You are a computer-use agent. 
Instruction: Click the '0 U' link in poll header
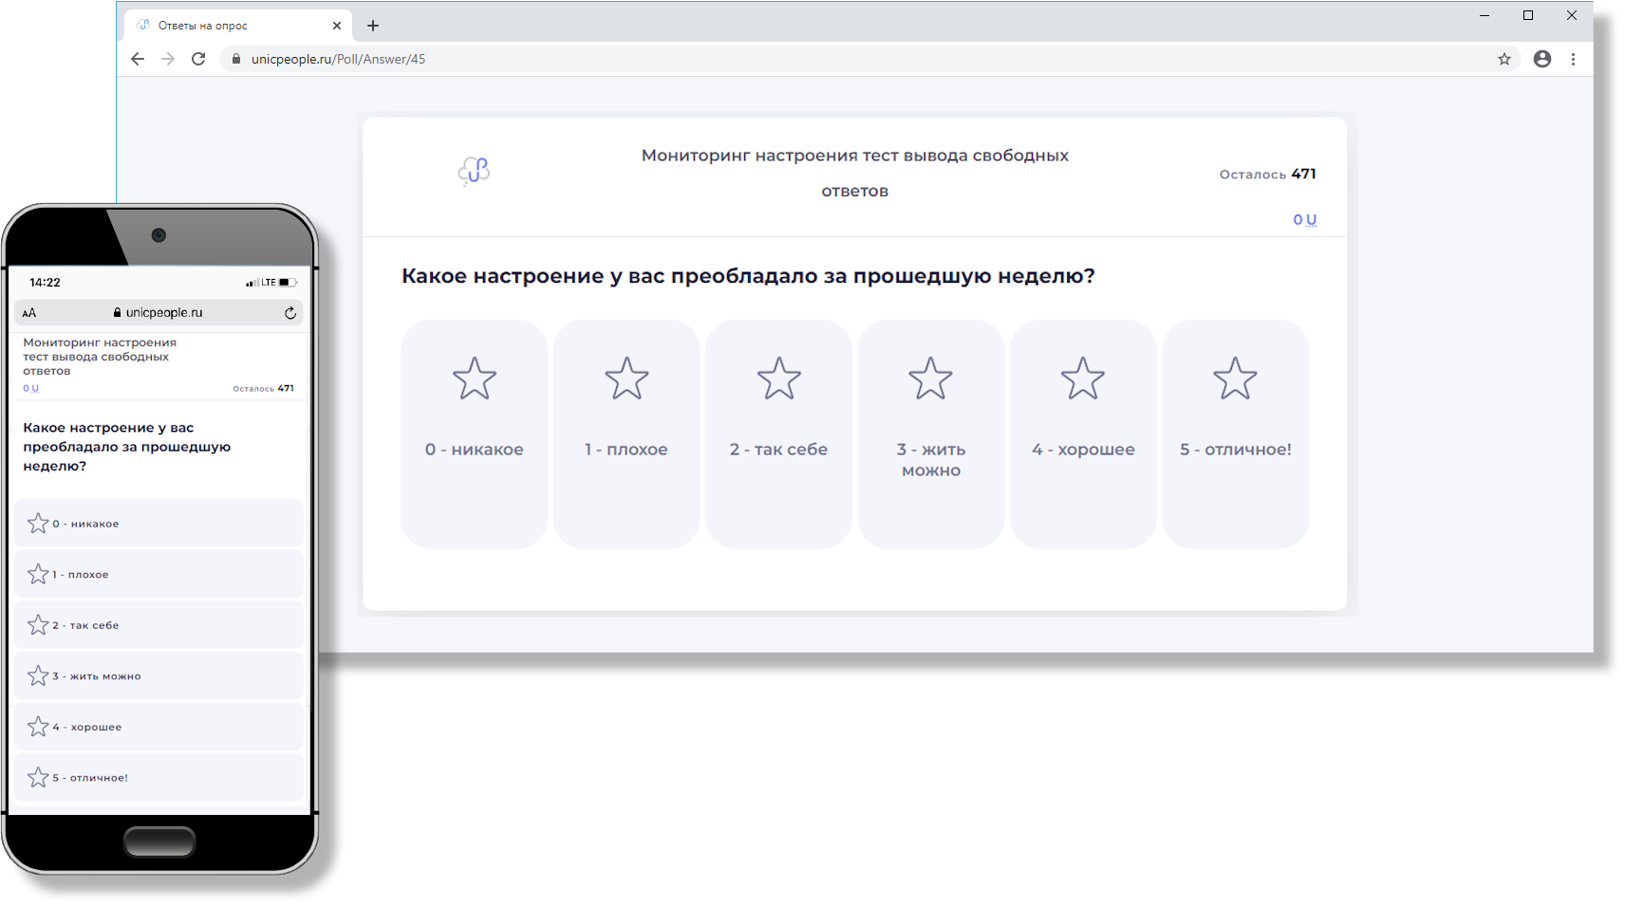[x=1304, y=219]
